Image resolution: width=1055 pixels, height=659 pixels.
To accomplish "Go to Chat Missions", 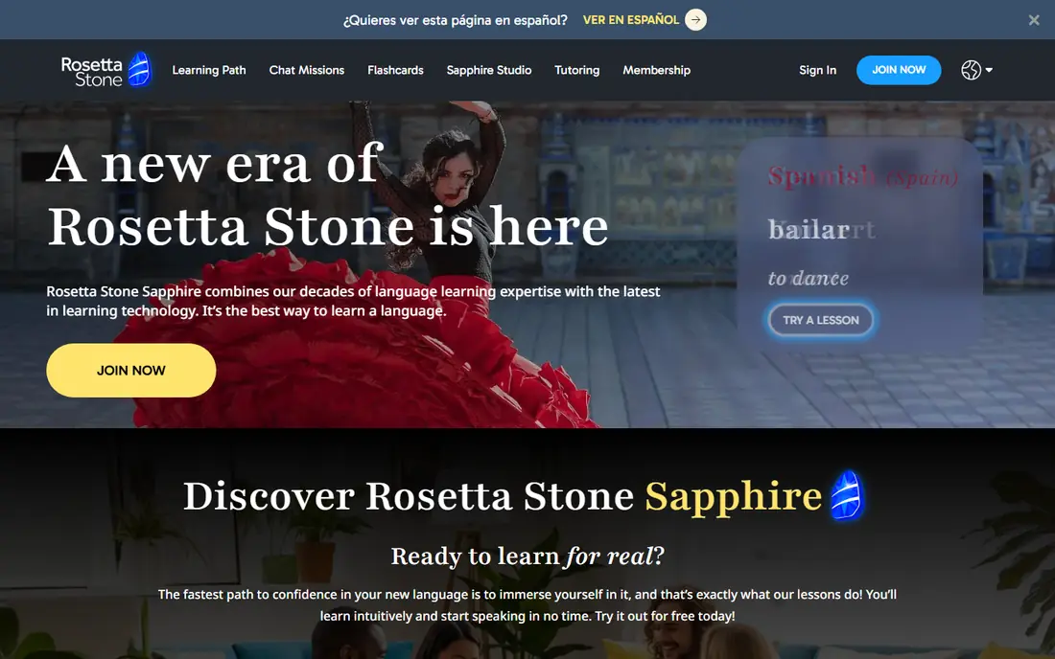I will [307, 70].
